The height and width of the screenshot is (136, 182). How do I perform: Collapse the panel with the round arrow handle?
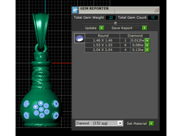click(115, 23)
